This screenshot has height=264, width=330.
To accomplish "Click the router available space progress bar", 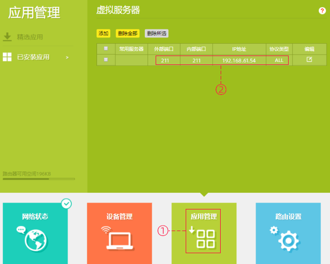I will click(x=39, y=179).
